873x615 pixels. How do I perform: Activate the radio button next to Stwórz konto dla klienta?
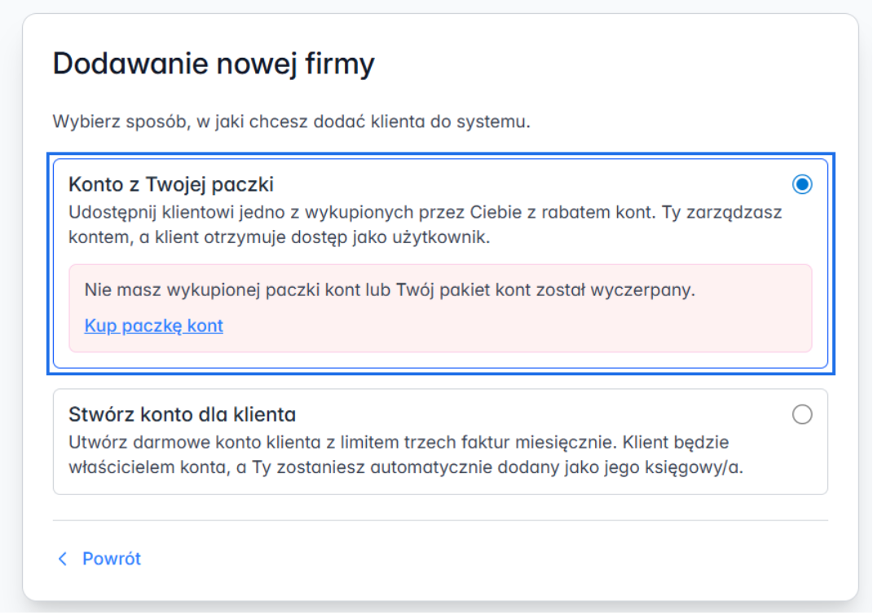[x=803, y=414]
